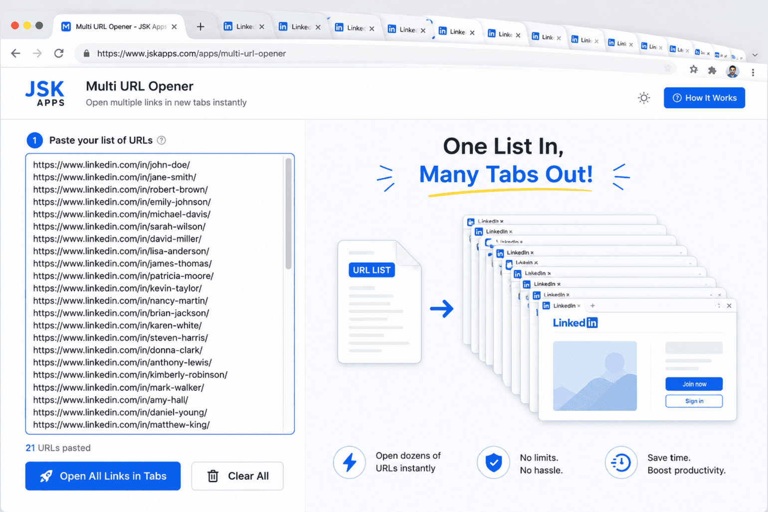Click the john-doe URL line
The image size is (768, 512).
pos(112,165)
